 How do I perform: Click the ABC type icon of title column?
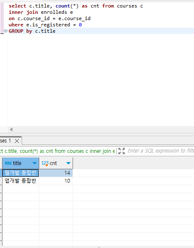pyautogui.click(x=8, y=163)
